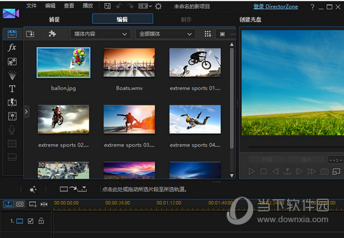
Task: Open the gear preferences icon
Action: [158, 6]
